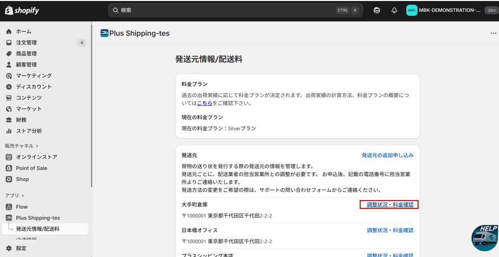Click 現在の料金プラン：Silverプラン text
The height and width of the screenshot is (257, 499).
[x=219, y=129]
